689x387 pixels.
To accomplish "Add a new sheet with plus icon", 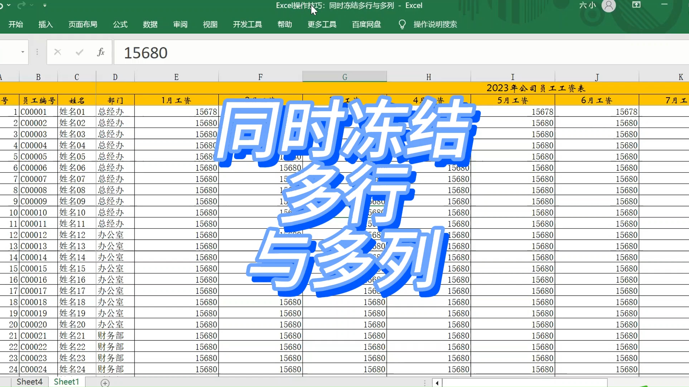I will click(x=105, y=383).
